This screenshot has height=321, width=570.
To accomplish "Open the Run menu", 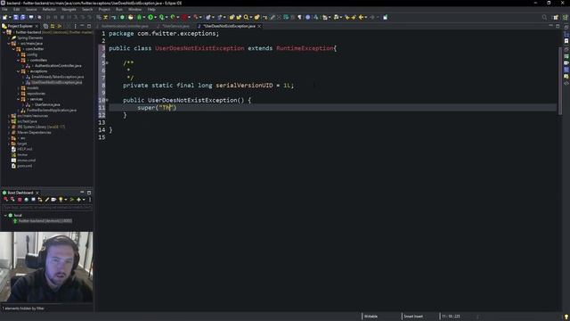I will pos(118,10).
